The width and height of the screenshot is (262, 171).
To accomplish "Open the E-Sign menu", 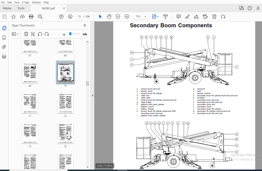I will tap(26, 2).
